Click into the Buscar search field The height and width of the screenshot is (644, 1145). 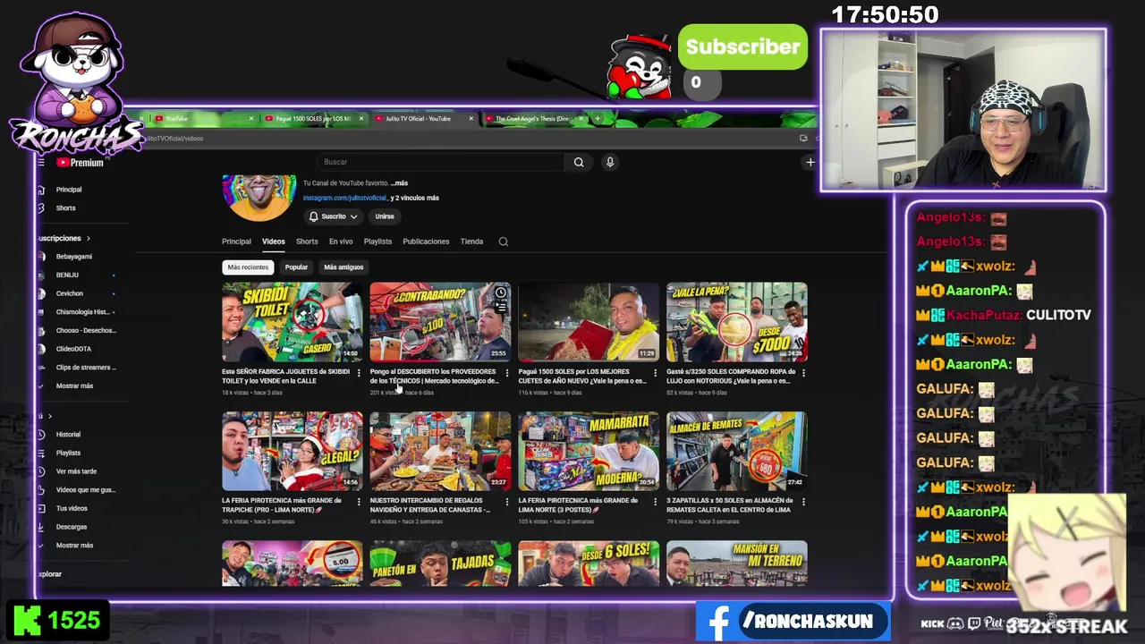(x=441, y=162)
